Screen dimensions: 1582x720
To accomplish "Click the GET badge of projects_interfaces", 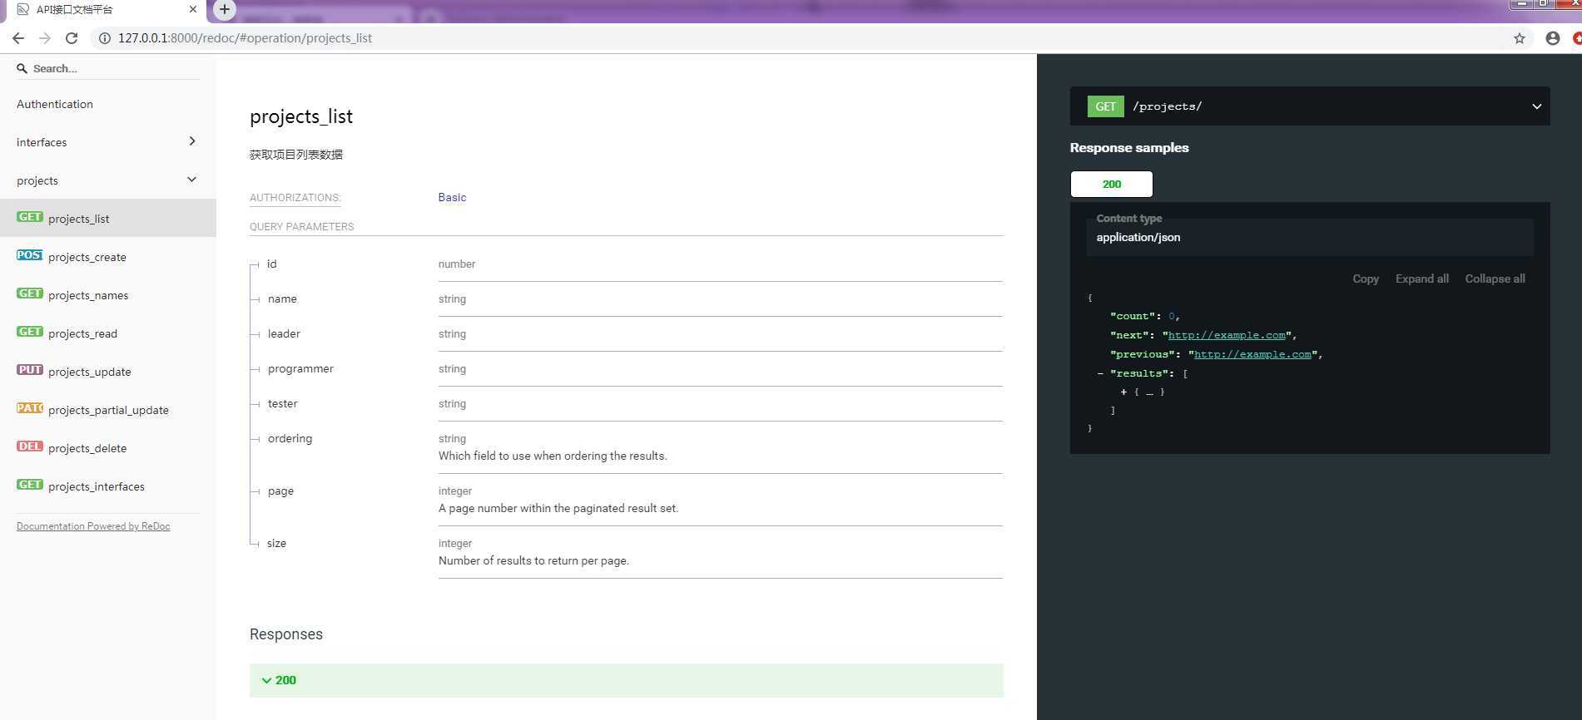I will [x=30, y=485].
